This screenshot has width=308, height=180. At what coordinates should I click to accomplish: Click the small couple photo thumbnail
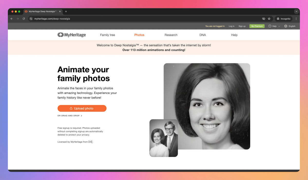coord(163,138)
